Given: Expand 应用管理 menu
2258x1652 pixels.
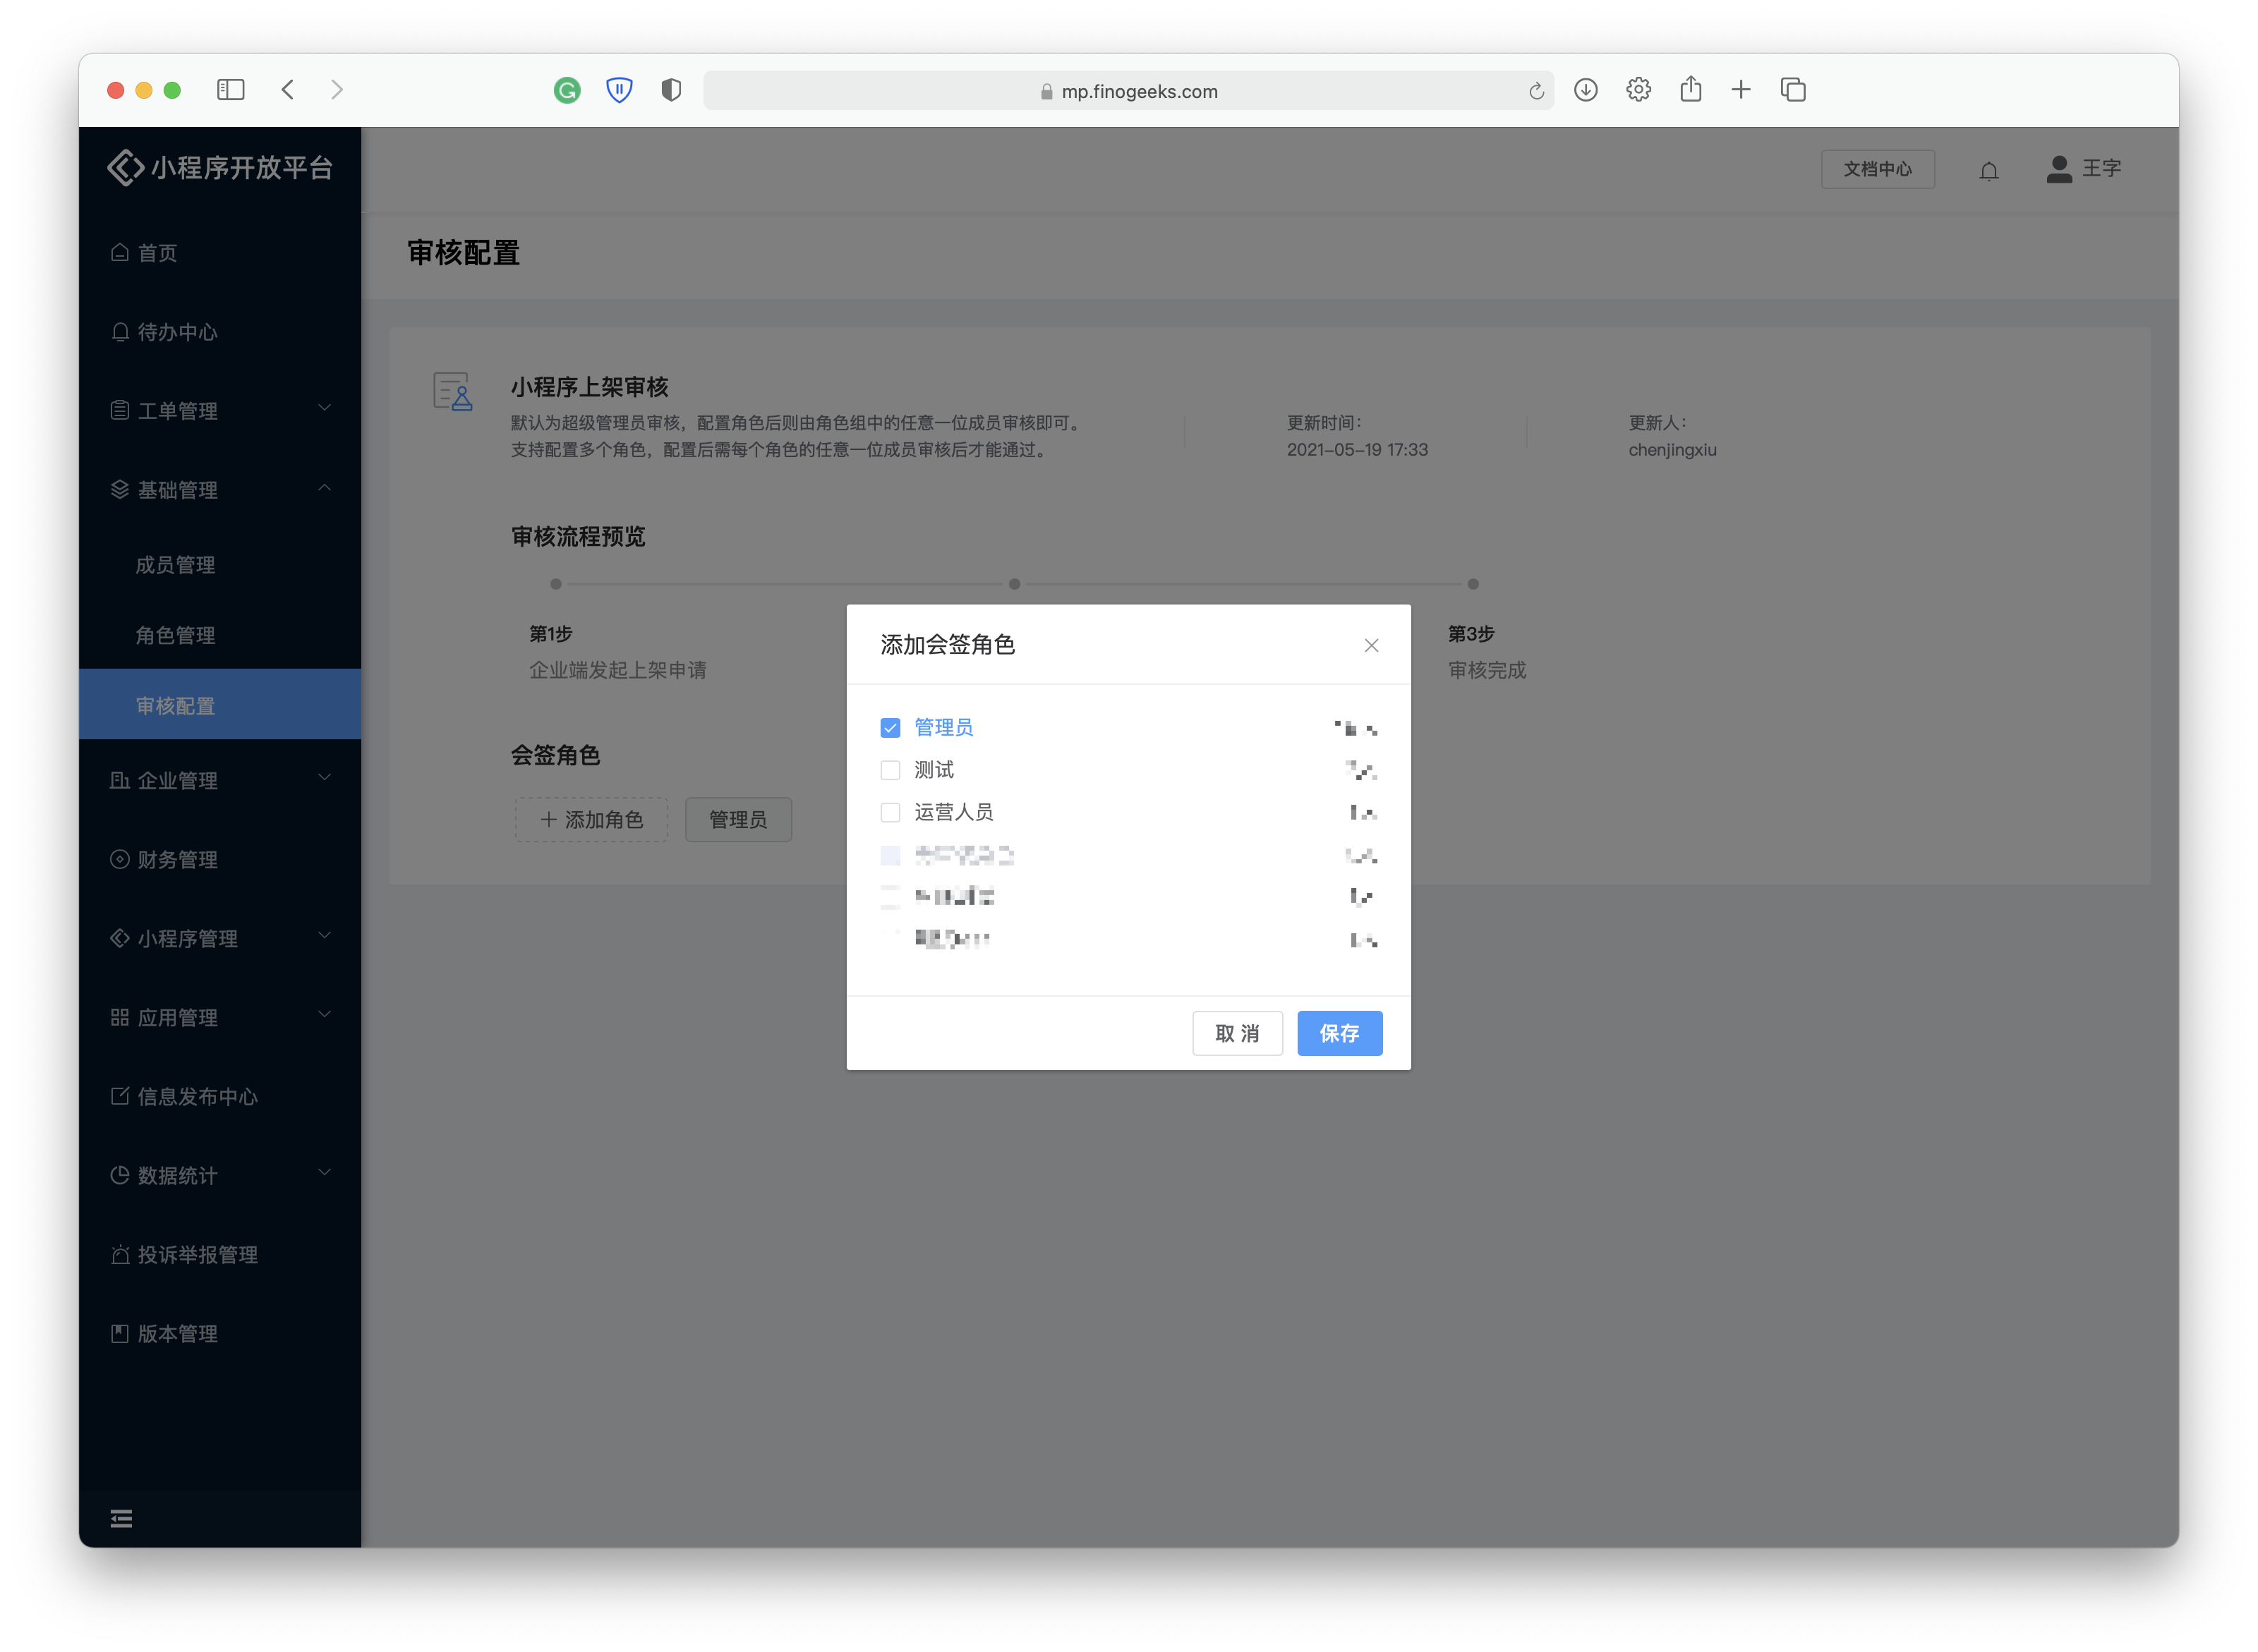Looking at the screenshot, I should pos(220,1017).
